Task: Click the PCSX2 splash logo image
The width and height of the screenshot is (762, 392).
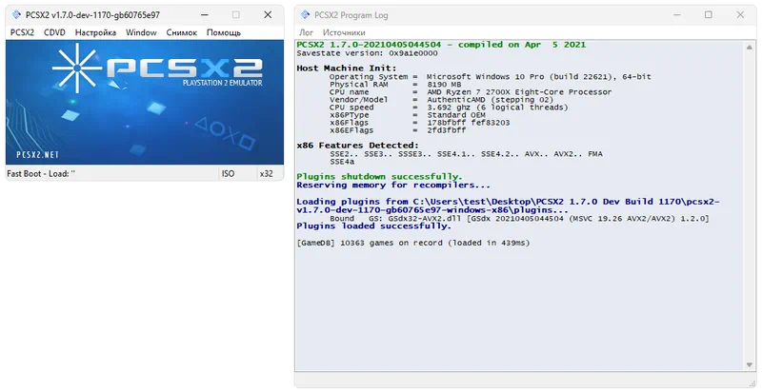Action: (145, 103)
